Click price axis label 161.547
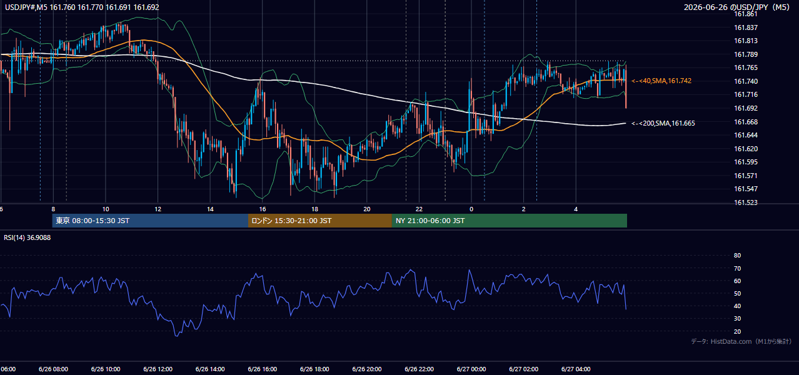 (x=746, y=189)
